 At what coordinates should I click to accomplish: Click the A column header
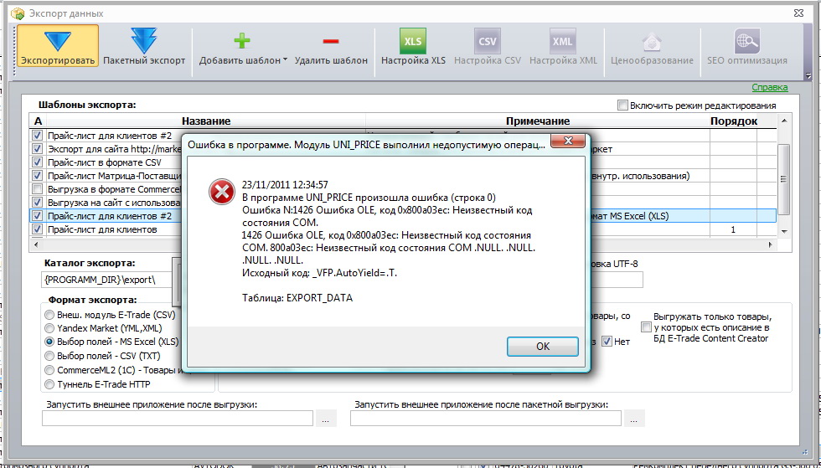pyautogui.click(x=38, y=121)
